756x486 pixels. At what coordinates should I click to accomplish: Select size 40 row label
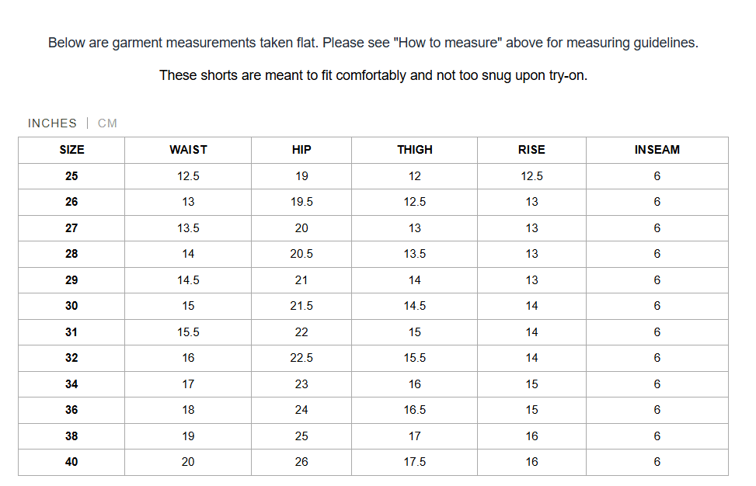71,462
